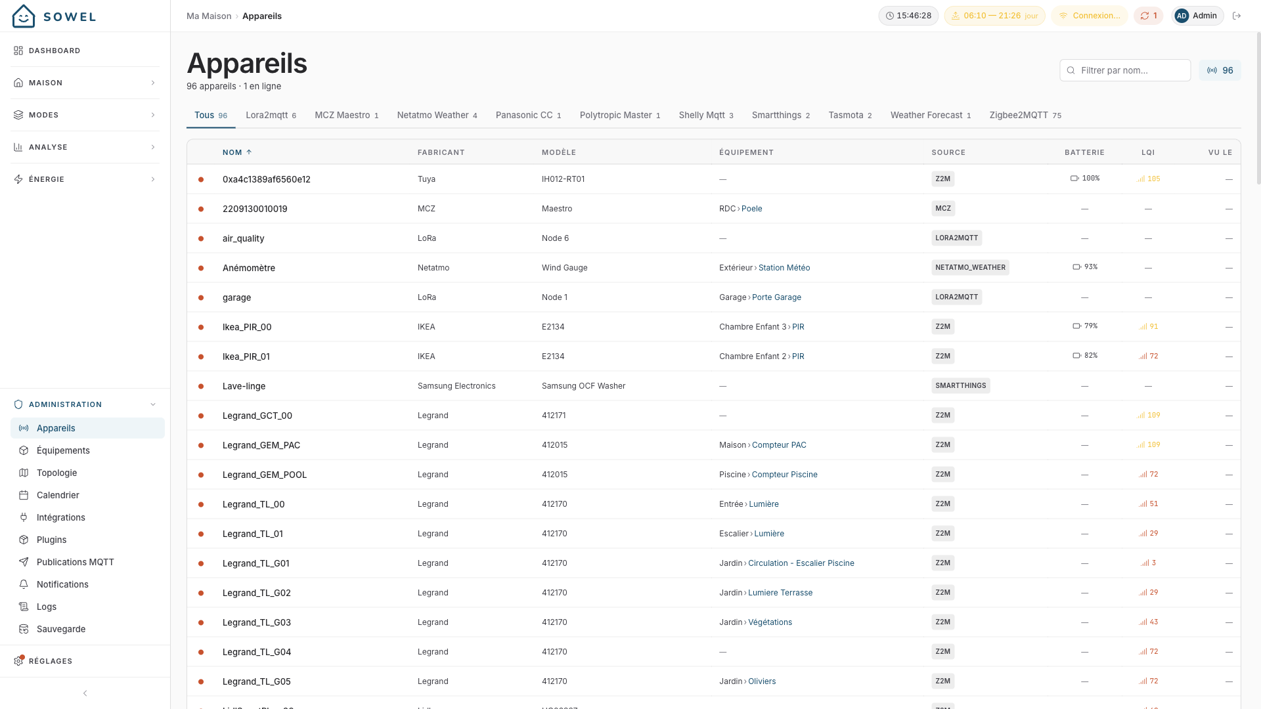Image resolution: width=1261 pixels, height=709 pixels.
Task: Open the Dashboard grid icon
Action: [x=18, y=51]
